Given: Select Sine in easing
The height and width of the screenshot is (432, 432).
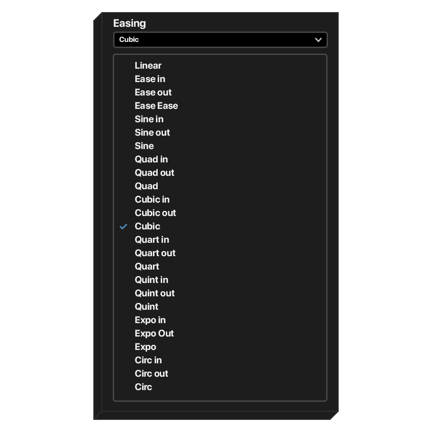Looking at the screenshot, I should click(x=149, y=119).
